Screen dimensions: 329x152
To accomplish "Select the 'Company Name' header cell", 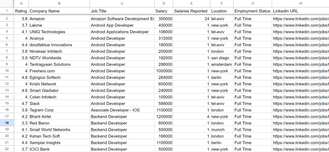I will click(59, 11).
